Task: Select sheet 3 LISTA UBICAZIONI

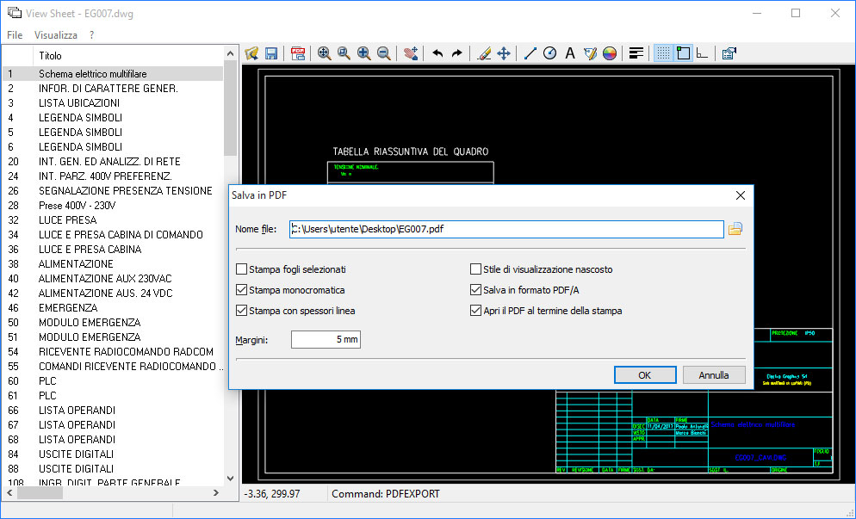Action: (113, 103)
